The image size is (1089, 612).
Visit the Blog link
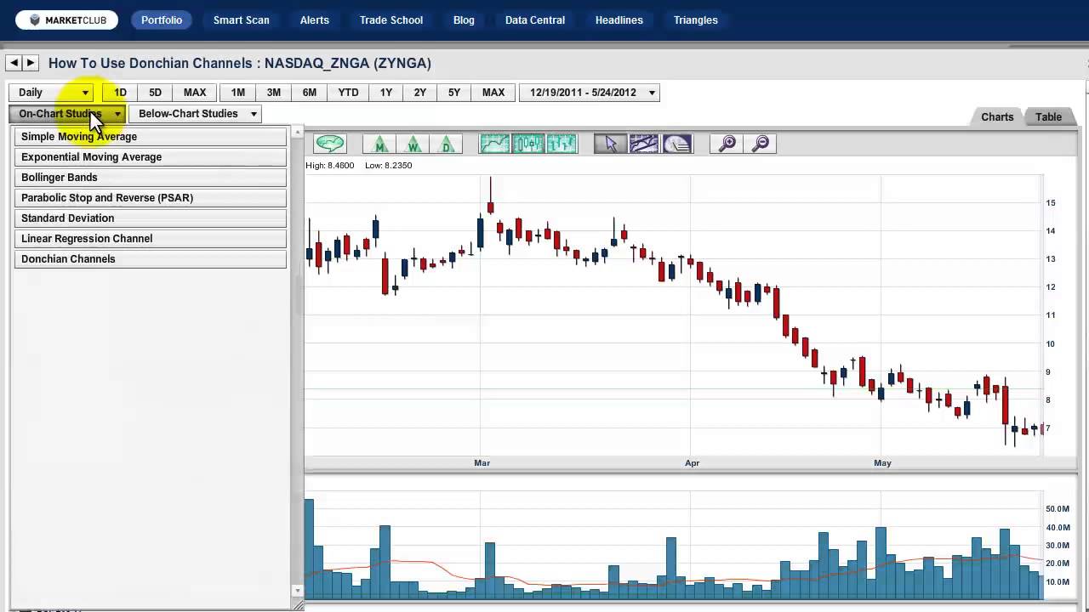pyautogui.click(x=464, y=20)
